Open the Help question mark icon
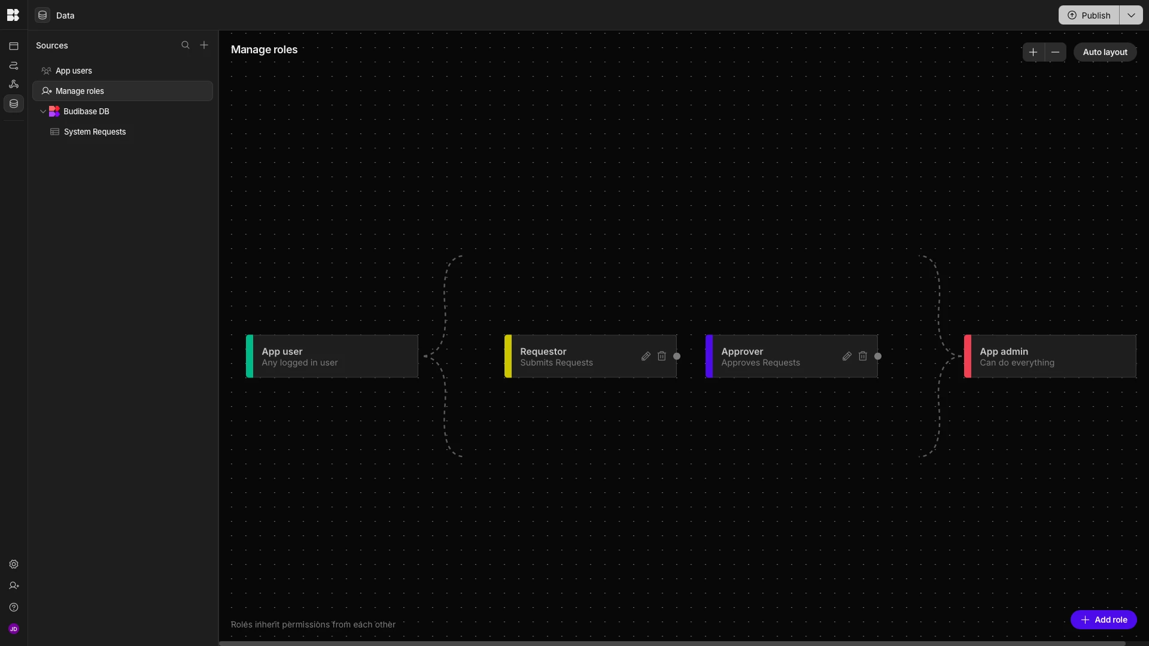The width and height of the screenshot is (1149, 646). tap(14, 608)
